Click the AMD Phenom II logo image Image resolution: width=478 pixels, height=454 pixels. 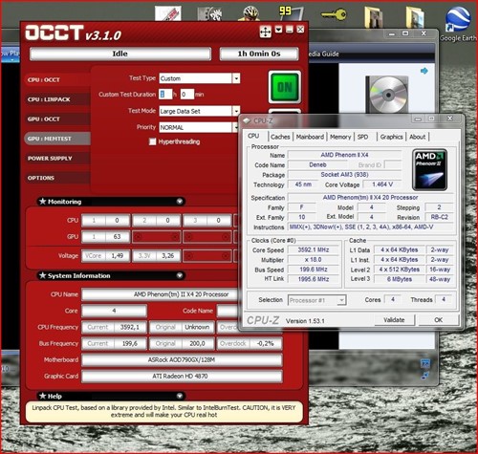point(429,169)
